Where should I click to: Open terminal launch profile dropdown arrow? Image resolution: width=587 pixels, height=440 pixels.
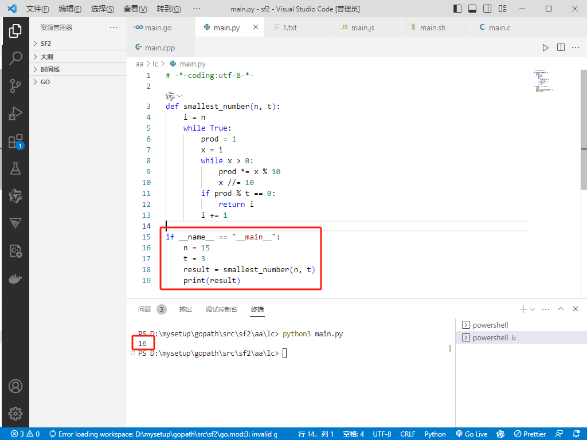coord(533,309)
